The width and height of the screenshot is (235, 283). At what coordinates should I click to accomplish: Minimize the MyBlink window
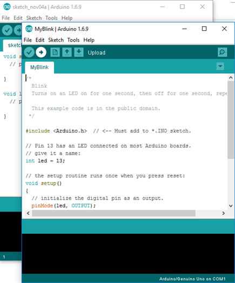(x=184, y=29)
